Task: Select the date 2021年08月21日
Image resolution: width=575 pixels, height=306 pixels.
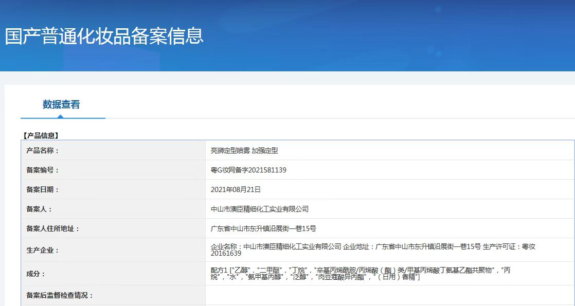Action: 236,189
